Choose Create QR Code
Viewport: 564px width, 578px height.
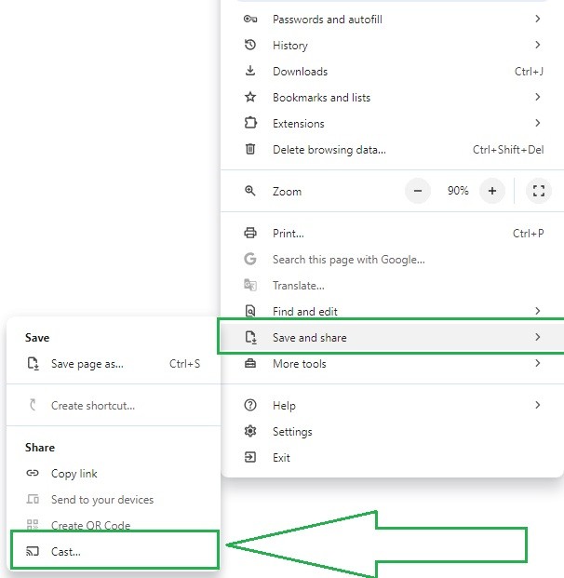coord(114,523)
